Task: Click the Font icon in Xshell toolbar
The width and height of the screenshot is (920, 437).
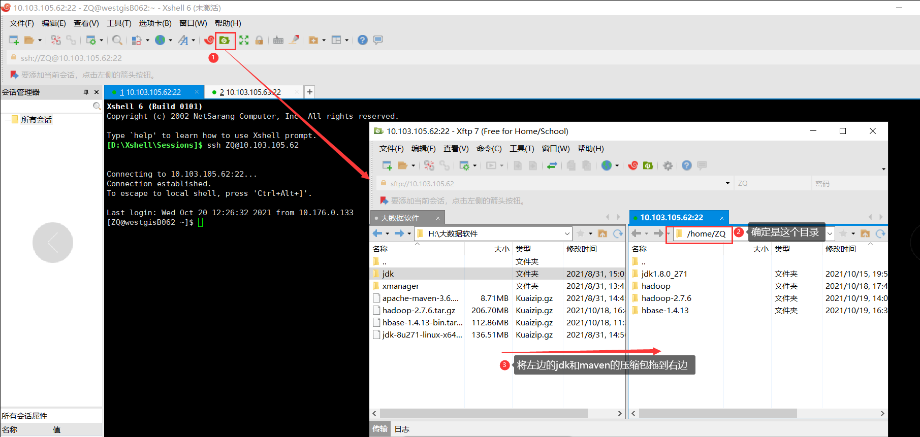Action: pos(183,40)
